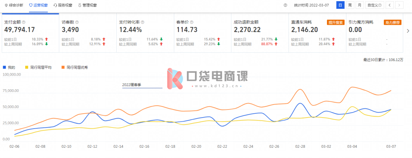
Task: Toggle the 同行同层平均 legend series
Action: [37, 67]
